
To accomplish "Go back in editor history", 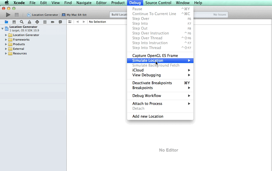I will click(77, 22).
